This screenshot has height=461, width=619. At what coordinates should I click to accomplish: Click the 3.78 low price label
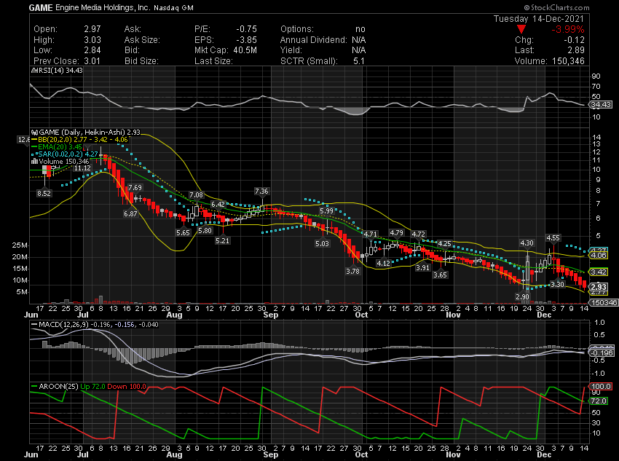(x=352, y=271)
